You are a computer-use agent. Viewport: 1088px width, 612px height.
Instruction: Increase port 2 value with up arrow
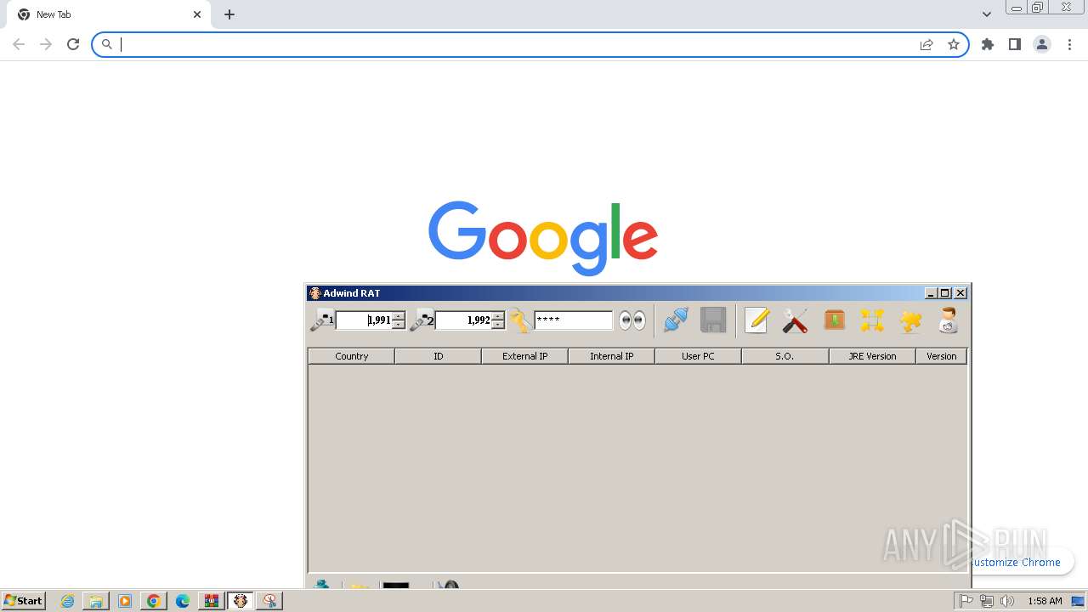click(498, 316)
